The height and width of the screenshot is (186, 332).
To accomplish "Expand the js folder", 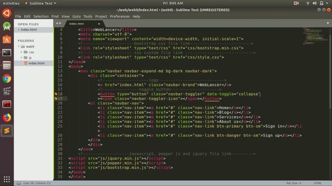I will 21,57.
